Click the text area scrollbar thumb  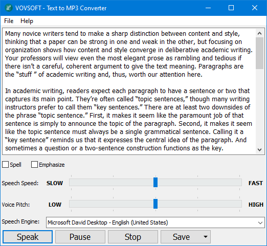pos(259,53)
